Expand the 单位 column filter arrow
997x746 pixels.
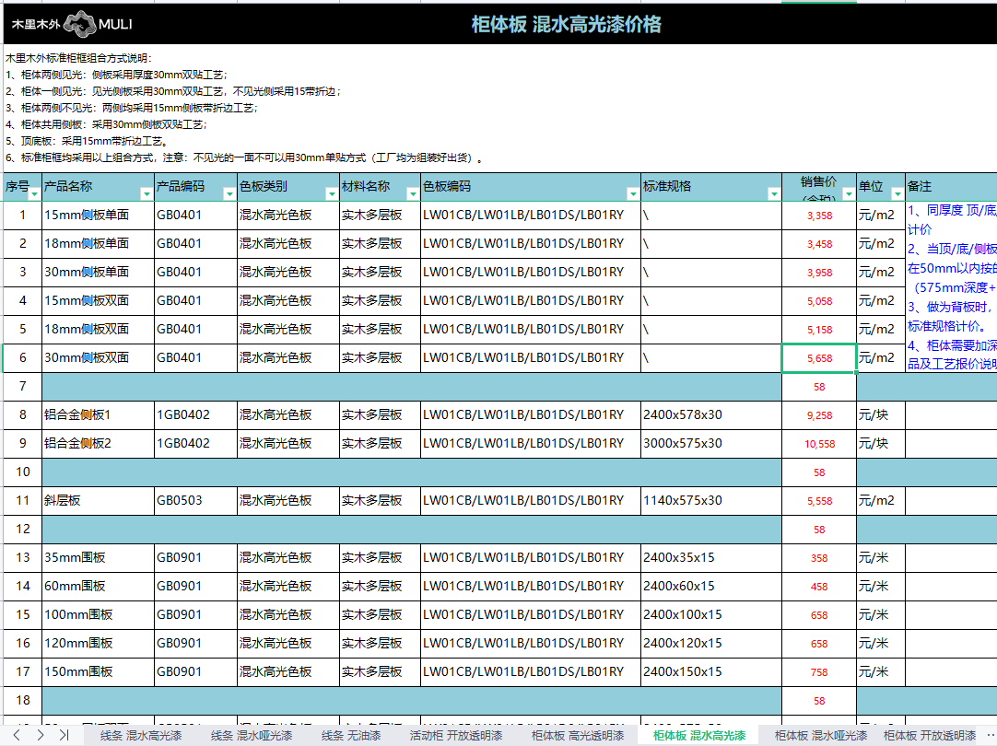897,193
